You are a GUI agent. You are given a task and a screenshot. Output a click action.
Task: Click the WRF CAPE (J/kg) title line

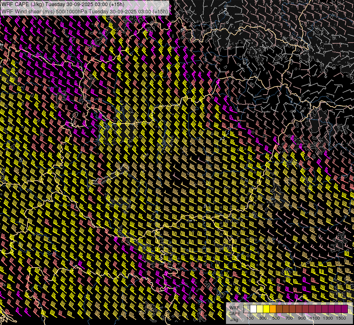(x=63, y=4)
